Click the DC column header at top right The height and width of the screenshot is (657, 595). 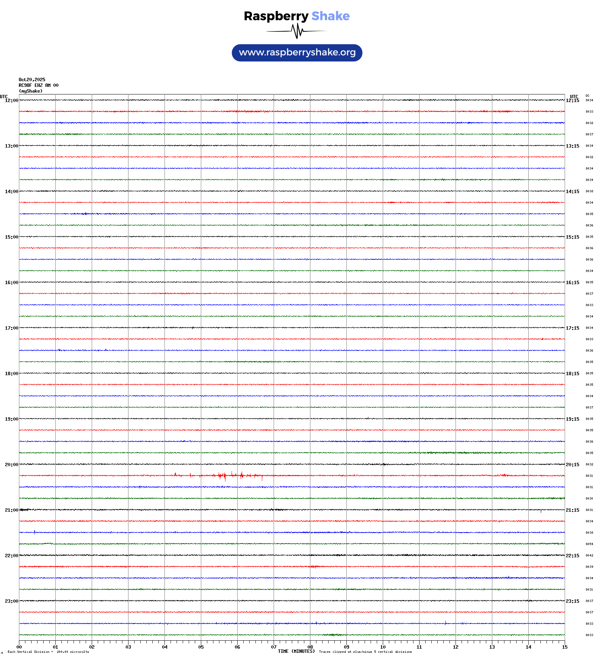[587, 96]
